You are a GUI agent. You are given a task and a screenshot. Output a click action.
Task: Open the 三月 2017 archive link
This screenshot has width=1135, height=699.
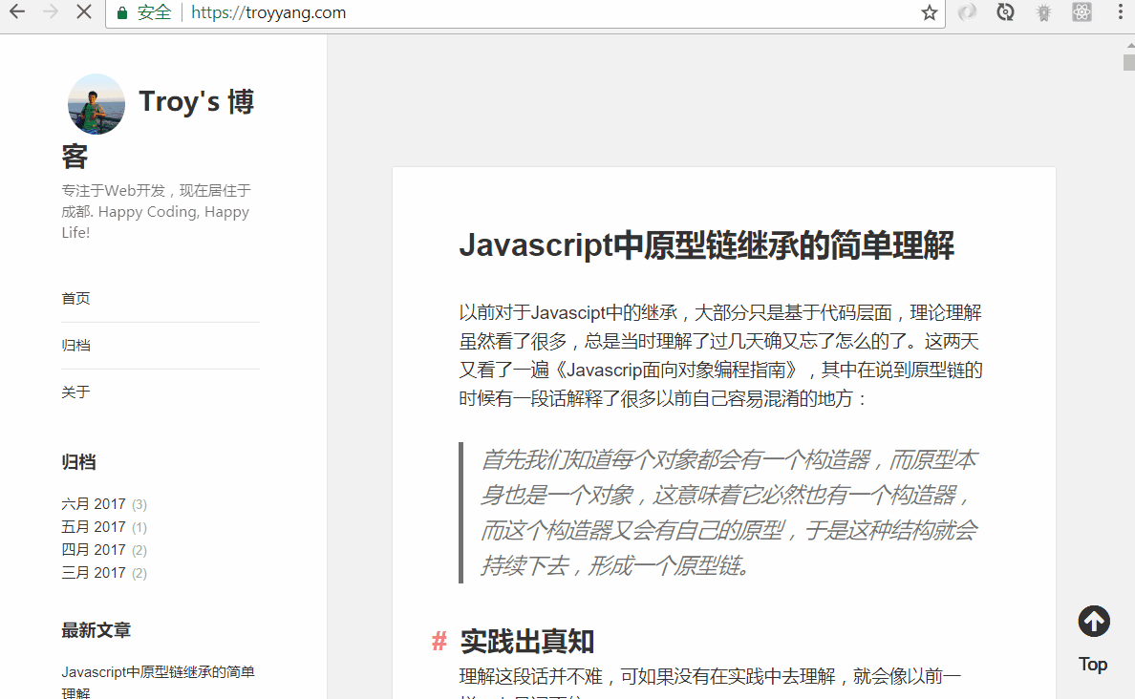[94, 573]
